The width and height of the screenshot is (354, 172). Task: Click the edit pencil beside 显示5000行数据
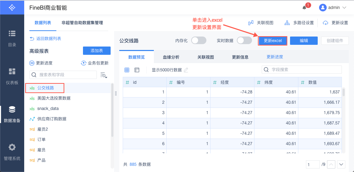click(186, 70)
